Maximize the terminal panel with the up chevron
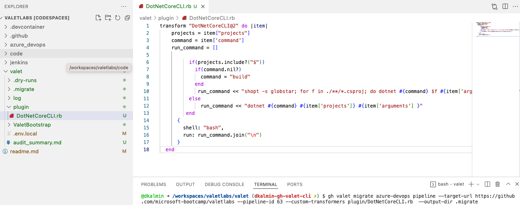 (x=507, y=184)
